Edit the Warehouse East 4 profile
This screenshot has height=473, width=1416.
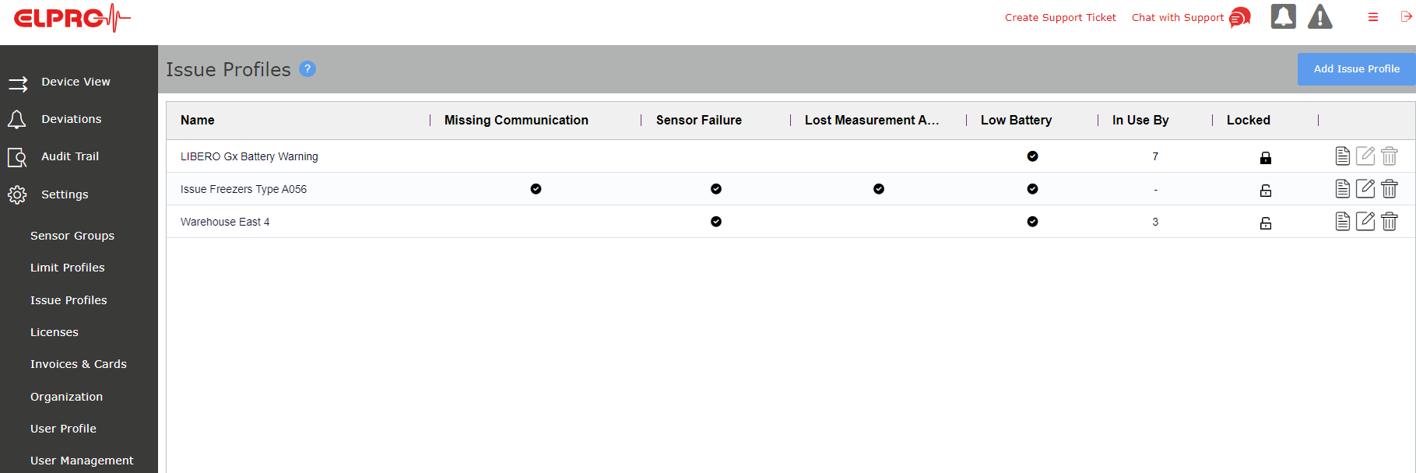click(x=1365, y=222)
